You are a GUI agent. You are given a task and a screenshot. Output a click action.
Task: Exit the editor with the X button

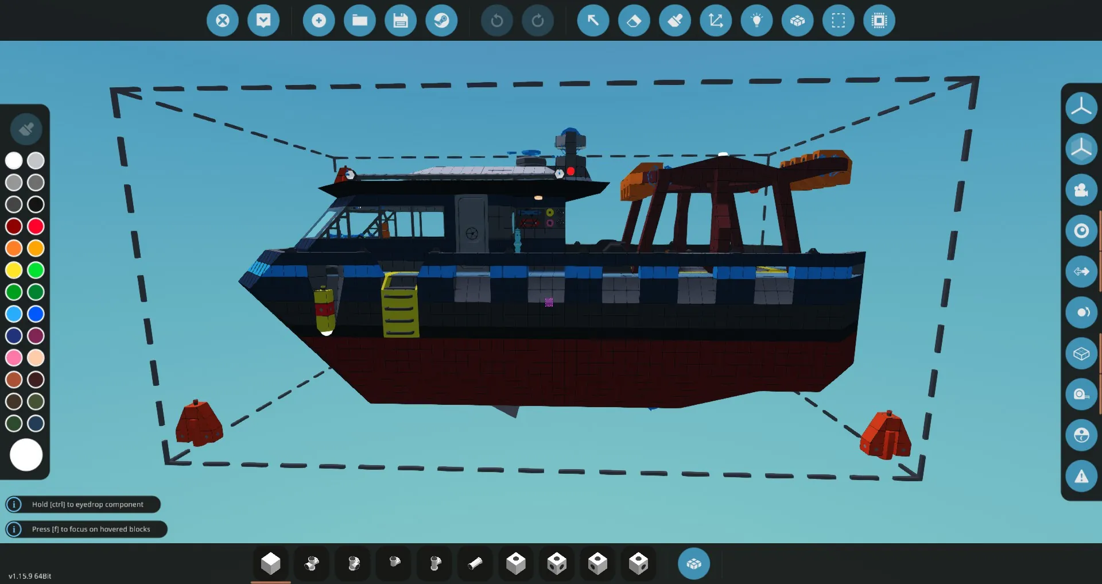click(x=223, y=21)
